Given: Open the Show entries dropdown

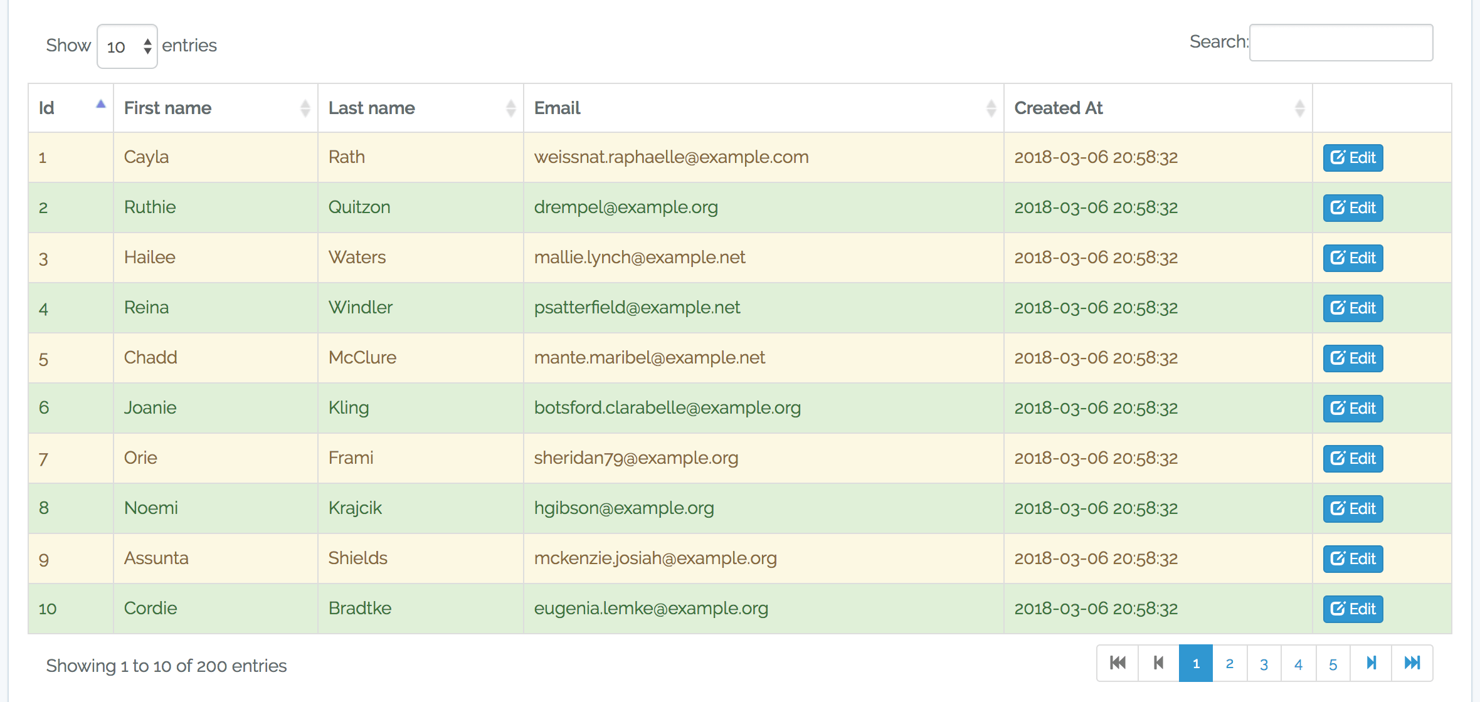Looking at the screenshot, I should coord(127,46).
